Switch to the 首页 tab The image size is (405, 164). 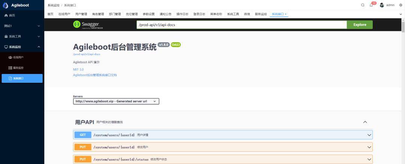[50, 14]
